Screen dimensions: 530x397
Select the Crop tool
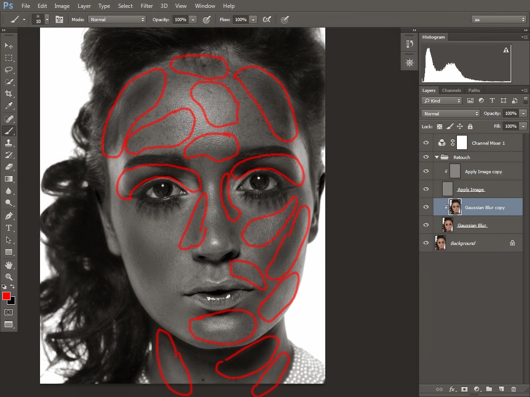pyautogui.click(x=9, y=94)
